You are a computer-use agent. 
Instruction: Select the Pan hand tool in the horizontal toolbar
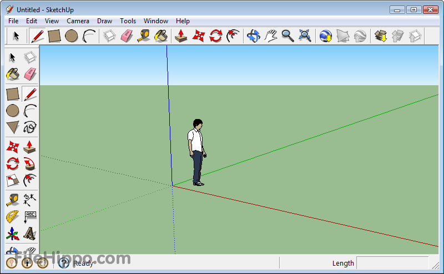coord(271,36)
